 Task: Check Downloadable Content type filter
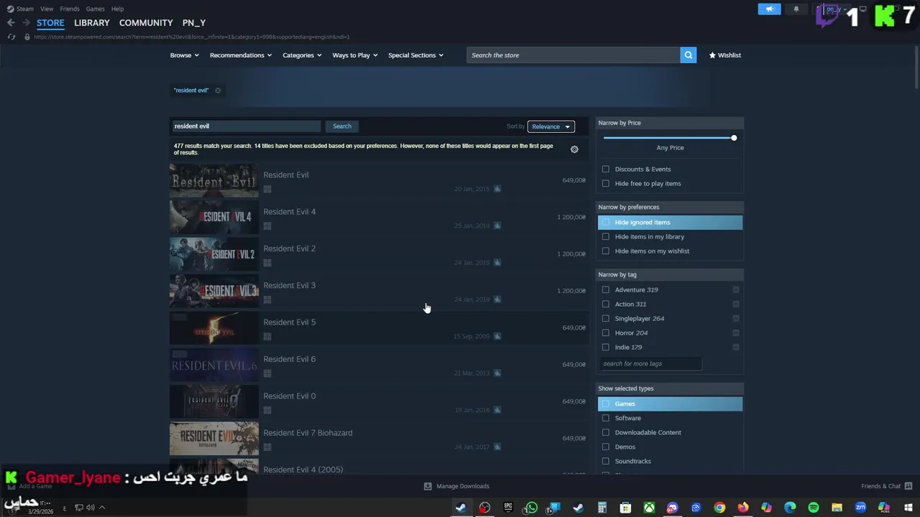605,432
